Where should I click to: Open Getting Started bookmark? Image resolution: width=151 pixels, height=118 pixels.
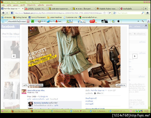(x=20, y=17)
